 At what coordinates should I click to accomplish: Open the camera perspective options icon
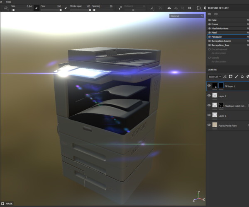point(199,8)
